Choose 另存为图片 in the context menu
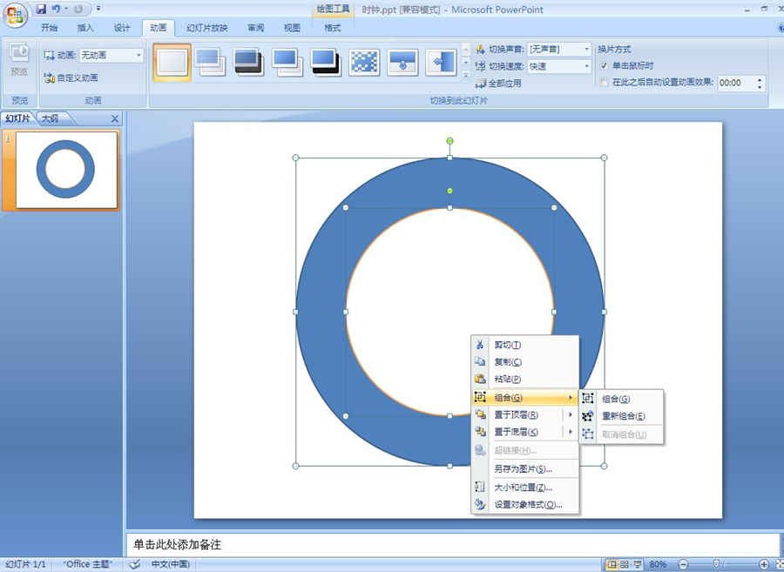784x572 pixels. 525,468
